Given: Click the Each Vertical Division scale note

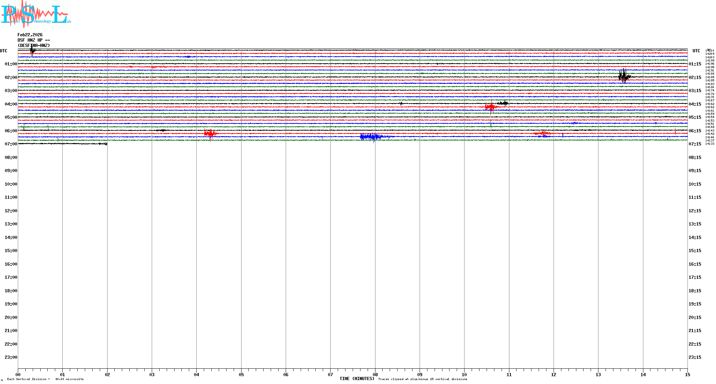Looking at the screenshot, I should pos(45,379).
